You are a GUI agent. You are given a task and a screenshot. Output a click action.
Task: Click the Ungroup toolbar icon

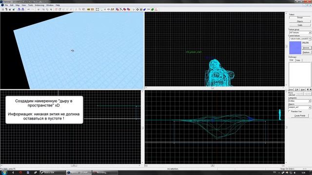click(47, 9)
